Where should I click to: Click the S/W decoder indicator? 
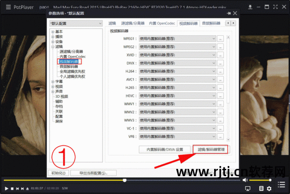65,188
